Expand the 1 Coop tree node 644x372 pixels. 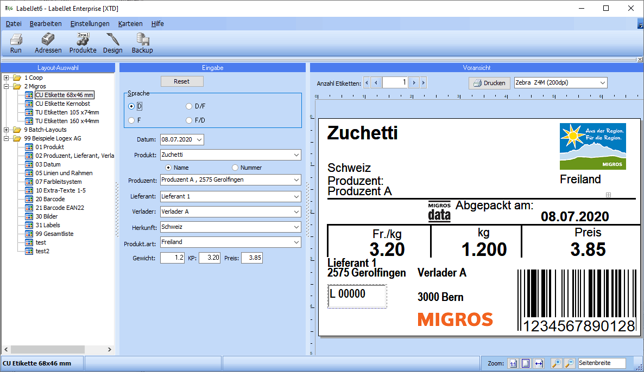click(6, 78)
